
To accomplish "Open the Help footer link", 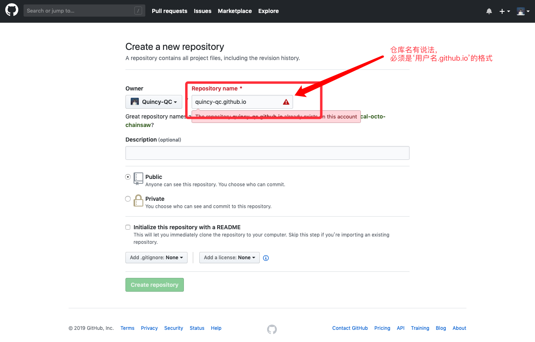I will pos(216,328).
